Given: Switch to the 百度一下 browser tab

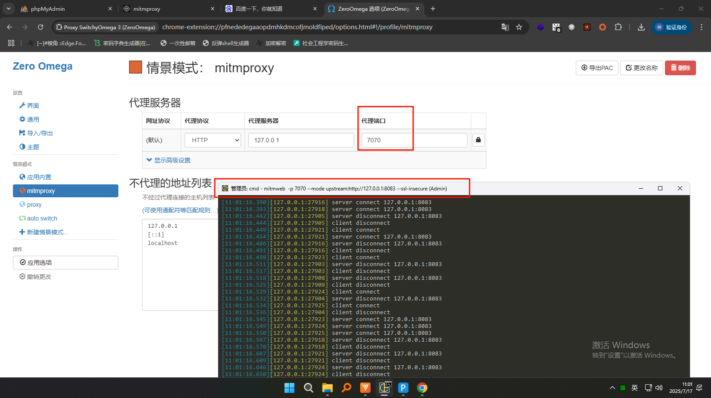Looking at the screenshot, I should tap(271, 9).
